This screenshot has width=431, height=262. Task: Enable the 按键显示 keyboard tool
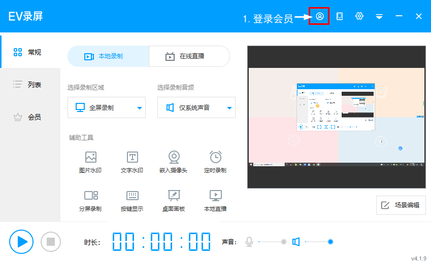tap(132, 201)
